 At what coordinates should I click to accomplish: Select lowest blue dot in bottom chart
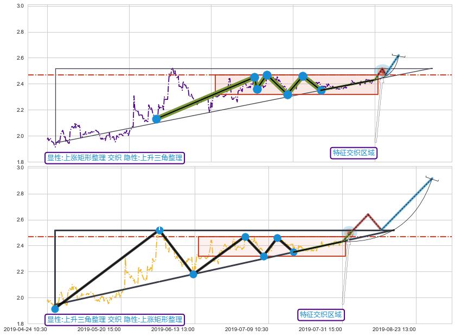pos(55,309)
